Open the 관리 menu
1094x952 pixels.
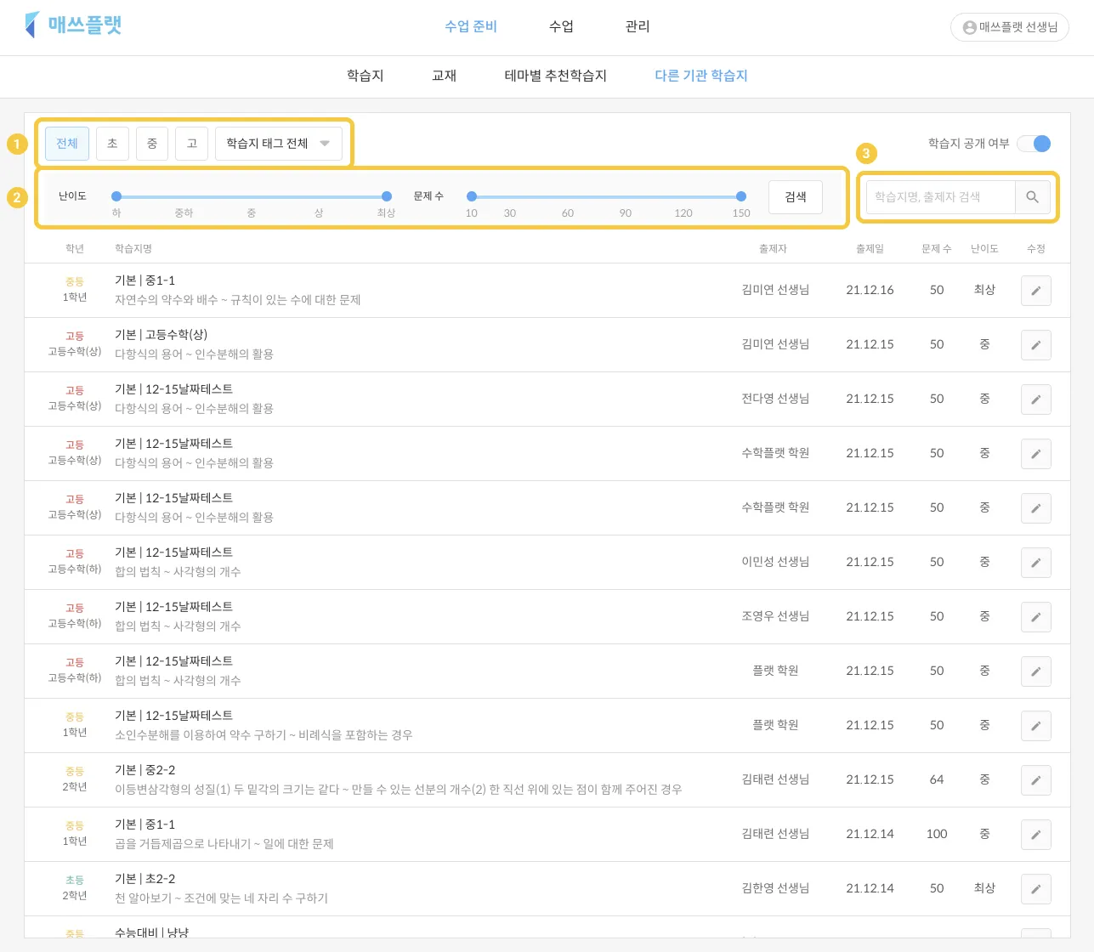638,26
